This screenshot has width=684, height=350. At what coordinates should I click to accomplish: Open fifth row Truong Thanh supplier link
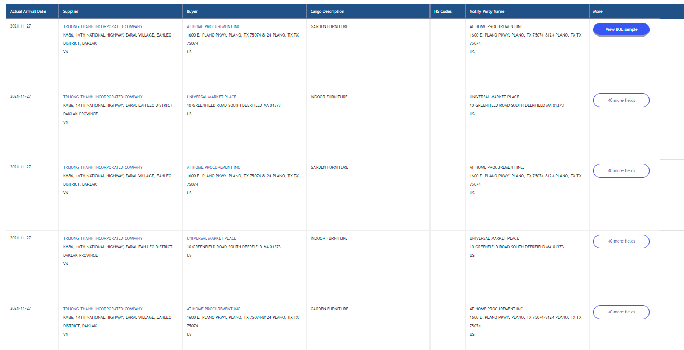102,309
